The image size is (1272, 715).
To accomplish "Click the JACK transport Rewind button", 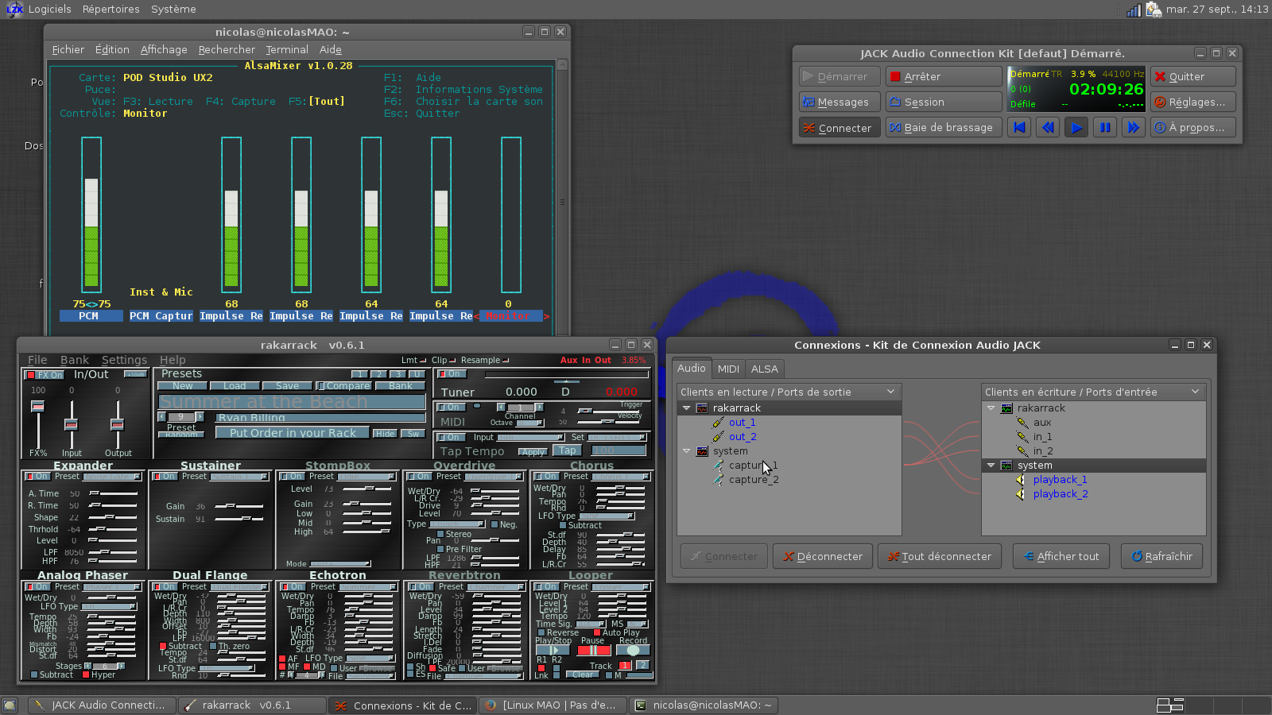I will [1048, 127].
